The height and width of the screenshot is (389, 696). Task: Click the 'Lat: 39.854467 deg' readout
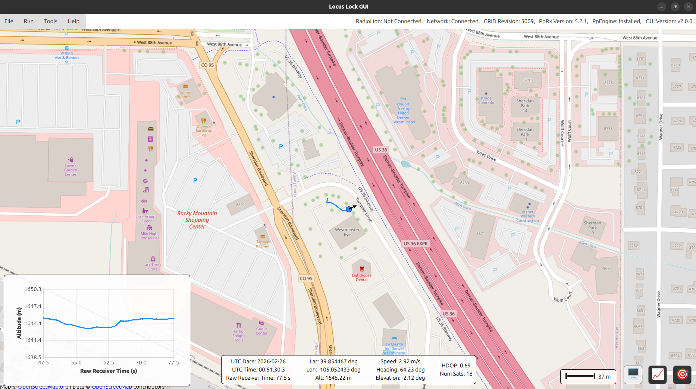coord(333,361)
